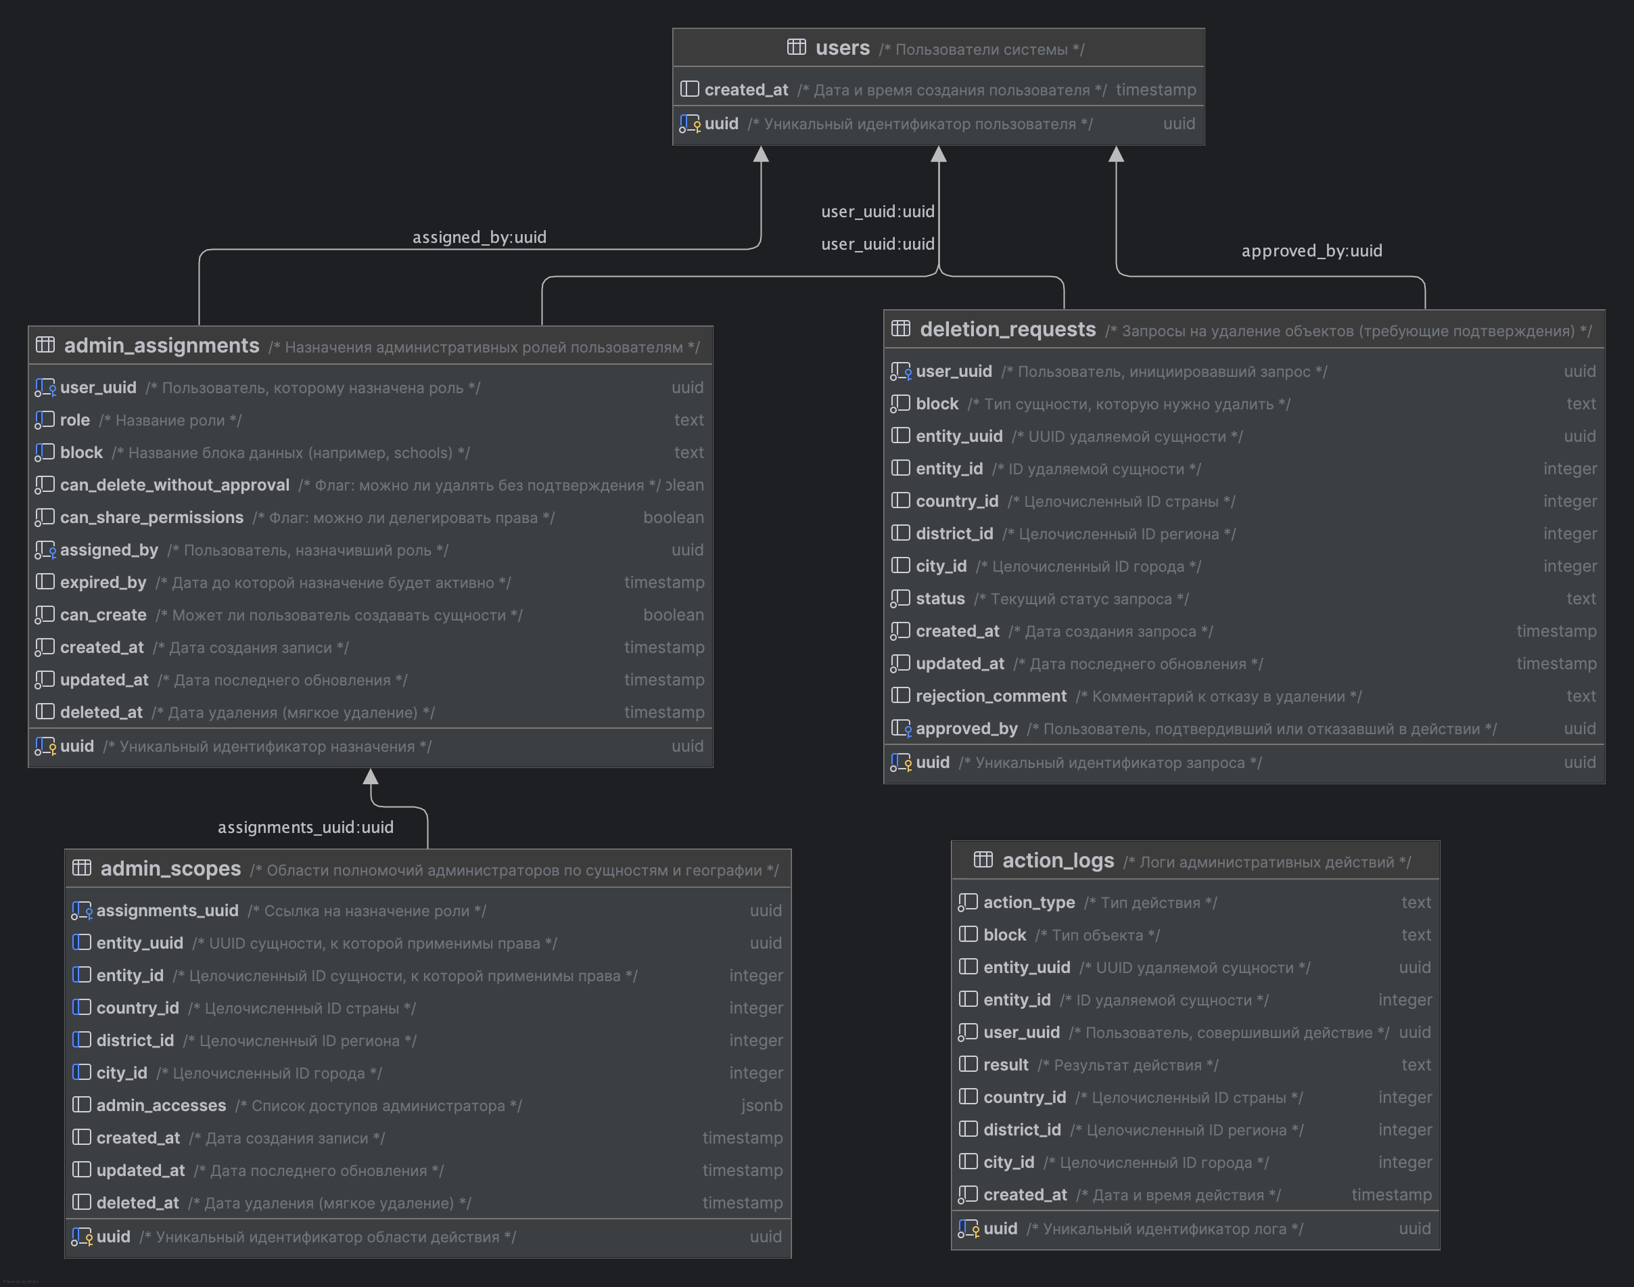Screen dimensions: 1634x1287
Task: Click the assignments_uuid:uuid edge label
Action: [x=305, y=828]
